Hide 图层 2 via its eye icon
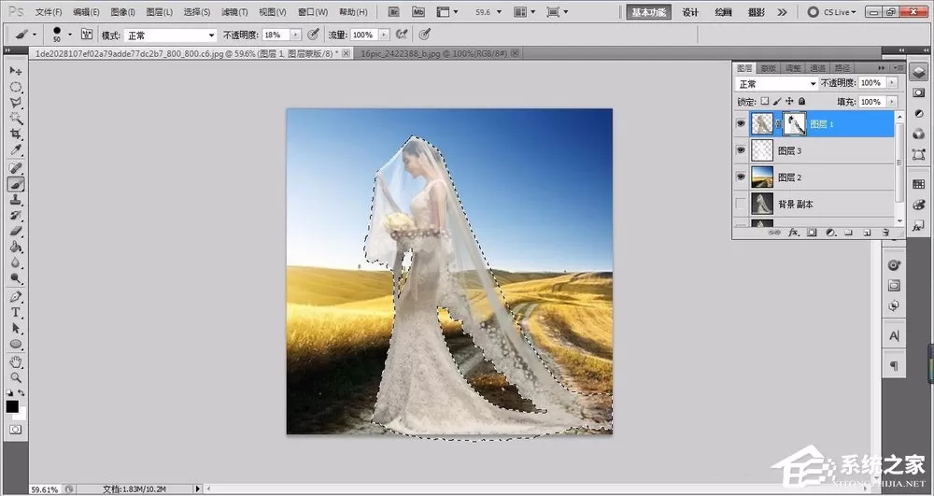 click(x=741, y=177)
